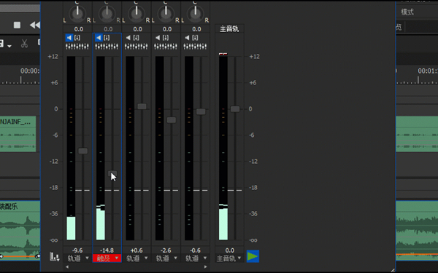Screen dimensions: 438x273
Task: Click the left scroll arrow under the mixer channels
Action: (67, 267)
